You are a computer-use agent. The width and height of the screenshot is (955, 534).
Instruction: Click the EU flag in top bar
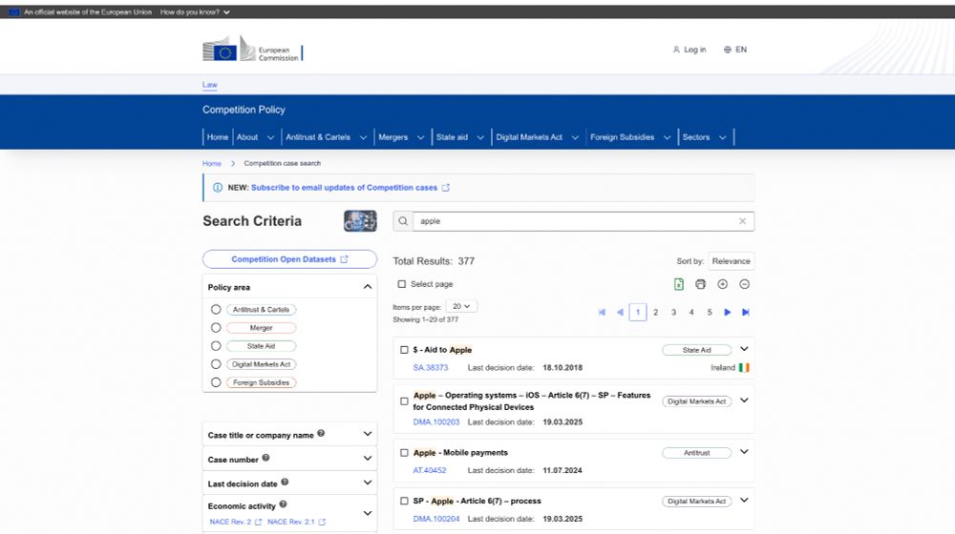13,11
